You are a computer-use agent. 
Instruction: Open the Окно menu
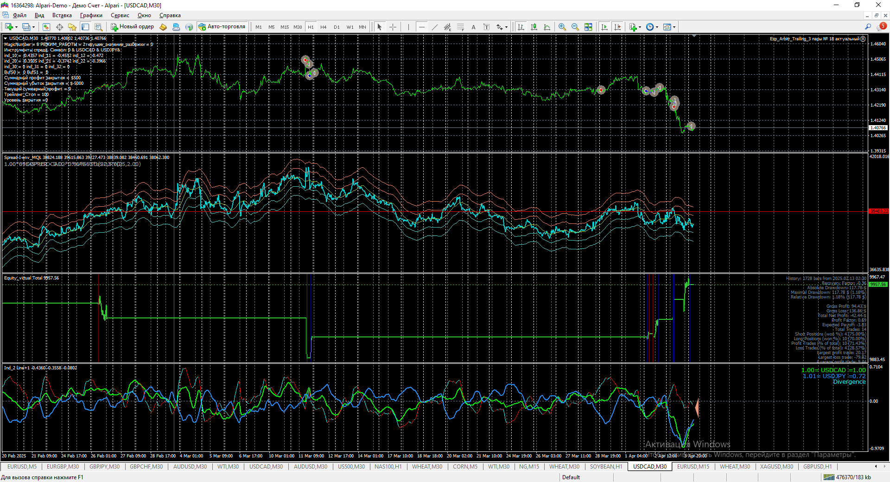pos(144,15)
